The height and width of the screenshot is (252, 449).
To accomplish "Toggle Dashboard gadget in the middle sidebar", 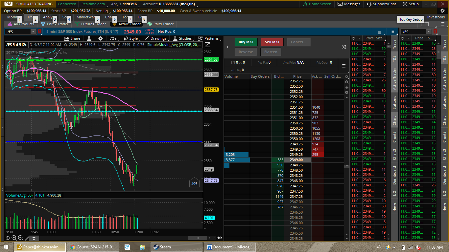I will [x=394, y=175].
